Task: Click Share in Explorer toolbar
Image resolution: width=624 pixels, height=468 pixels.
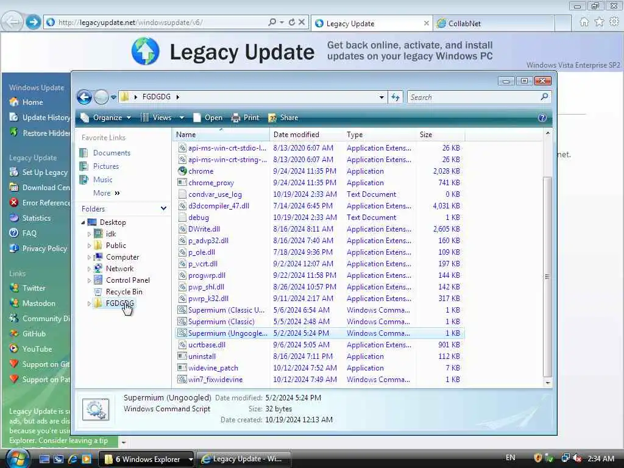Action: 283,118
